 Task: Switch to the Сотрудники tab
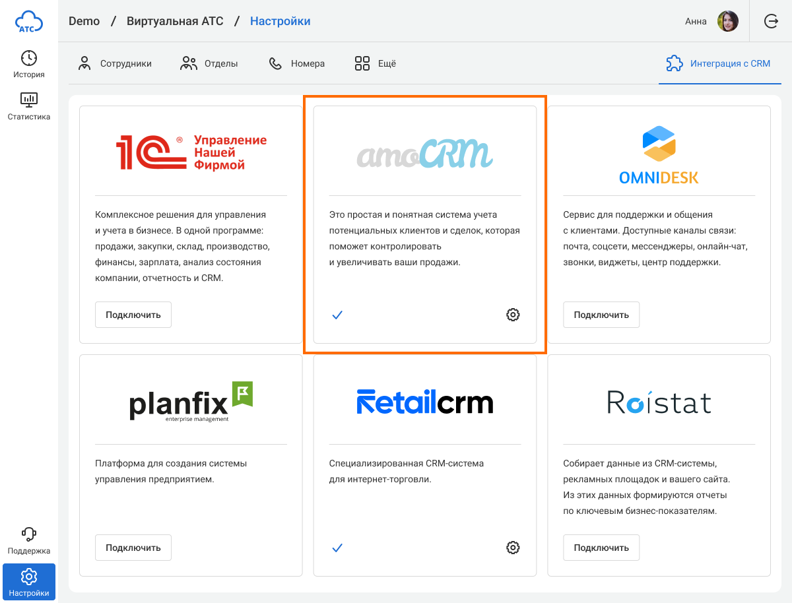115,63
